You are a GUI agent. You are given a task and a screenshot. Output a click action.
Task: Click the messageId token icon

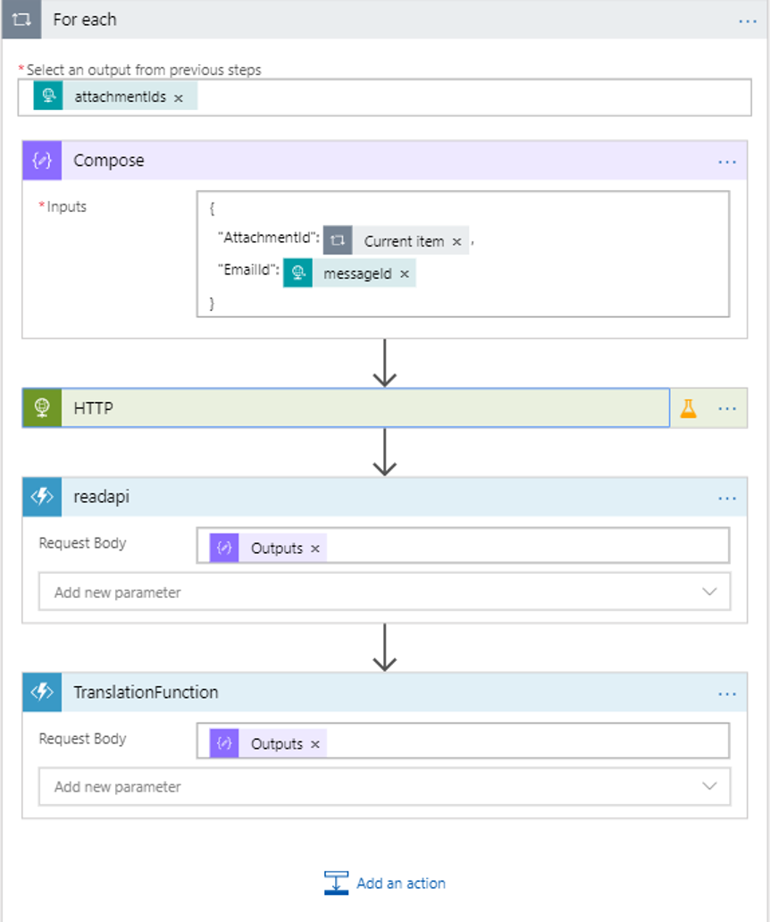click(298, 272)
